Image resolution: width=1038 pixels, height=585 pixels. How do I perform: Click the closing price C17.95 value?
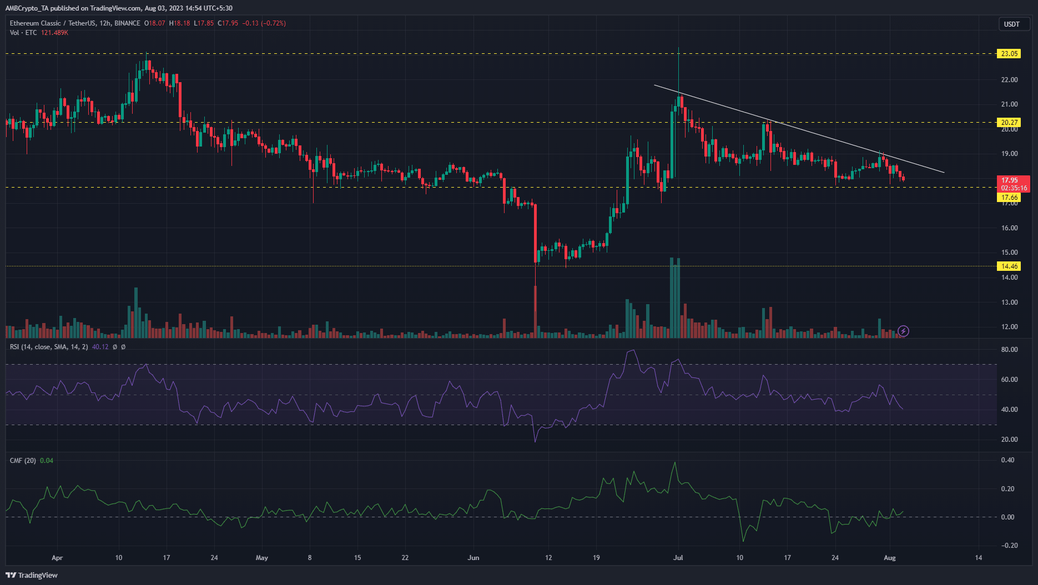(x=228, y=23)
